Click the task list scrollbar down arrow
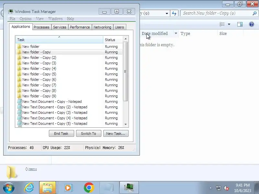 126,124
